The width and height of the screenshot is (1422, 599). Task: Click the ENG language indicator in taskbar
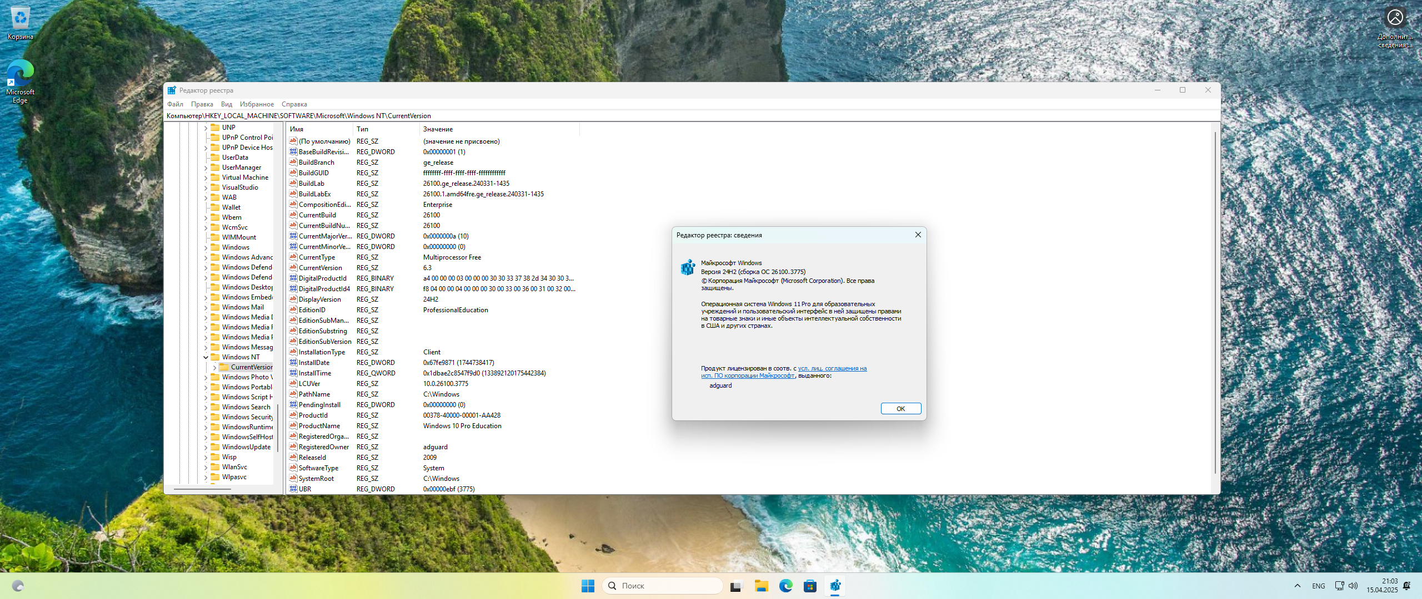[x=1318, y=585]
